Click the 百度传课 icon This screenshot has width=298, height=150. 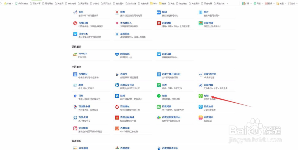click(201, 23)
